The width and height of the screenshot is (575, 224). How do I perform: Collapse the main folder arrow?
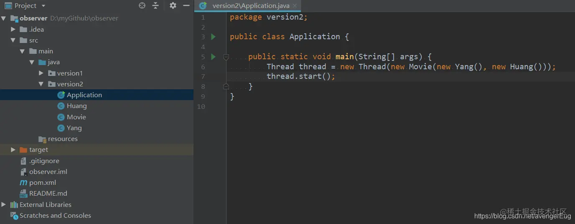pos(22,51)
